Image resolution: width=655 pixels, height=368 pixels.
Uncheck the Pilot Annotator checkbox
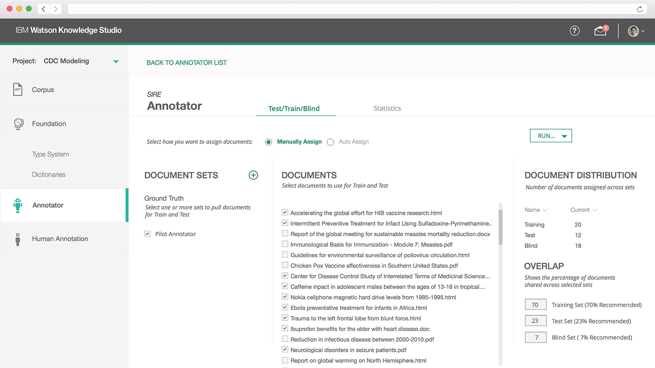[148, 234]
